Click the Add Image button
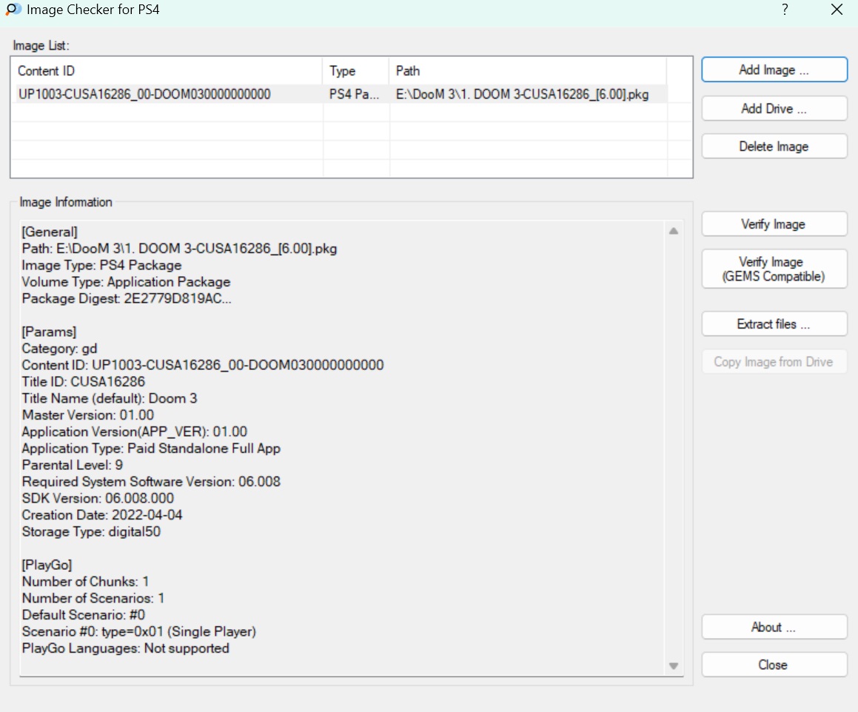This screenshot has width=858, height=712. (774, 70)
